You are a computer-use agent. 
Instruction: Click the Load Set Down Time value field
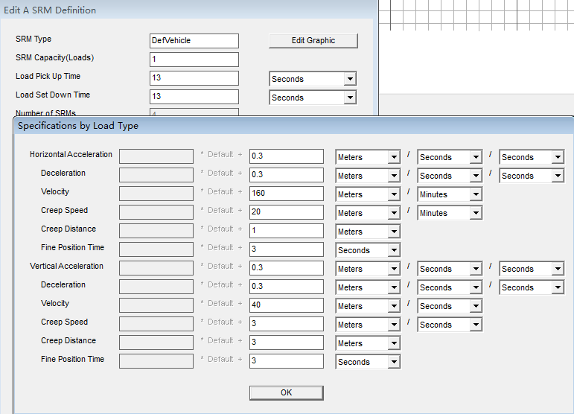pos(194,97)
